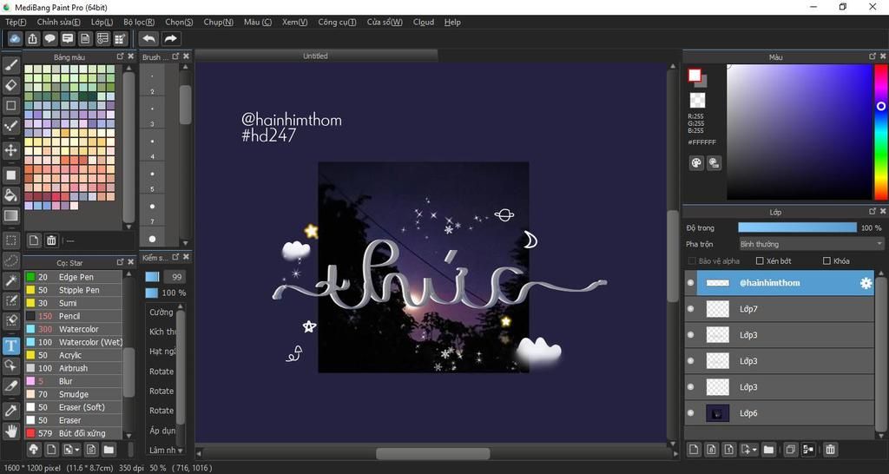
Task: Adjust the Độ trong opacity slider
Action: [x=797, y=227]
